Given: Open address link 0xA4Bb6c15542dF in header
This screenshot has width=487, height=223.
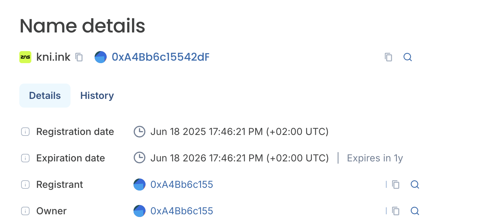Looking at the screenshot, I should click(x=161, y=57).
